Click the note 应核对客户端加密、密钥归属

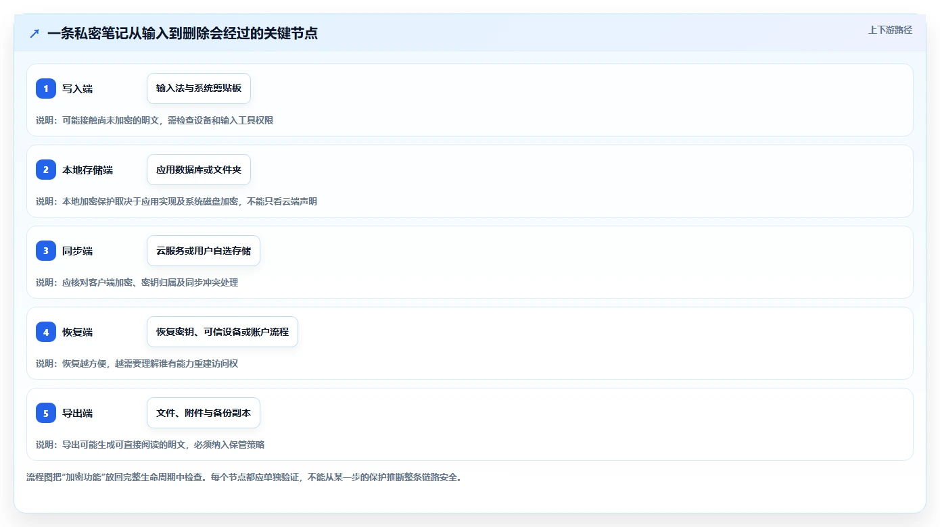137,282
